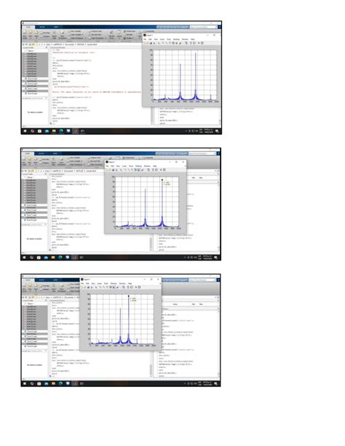Open Windows Start button in middle screenshot taskbar

(x=25, y=258)
